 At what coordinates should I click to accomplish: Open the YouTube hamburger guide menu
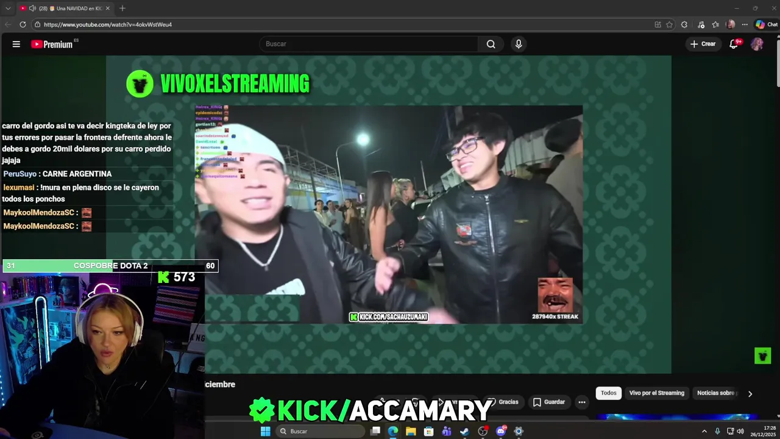[x=16, y=44]
